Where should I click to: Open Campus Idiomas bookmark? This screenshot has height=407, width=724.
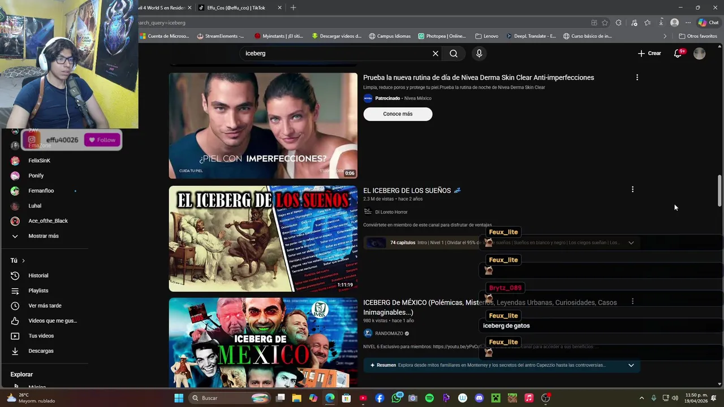(x=390, y=36)
